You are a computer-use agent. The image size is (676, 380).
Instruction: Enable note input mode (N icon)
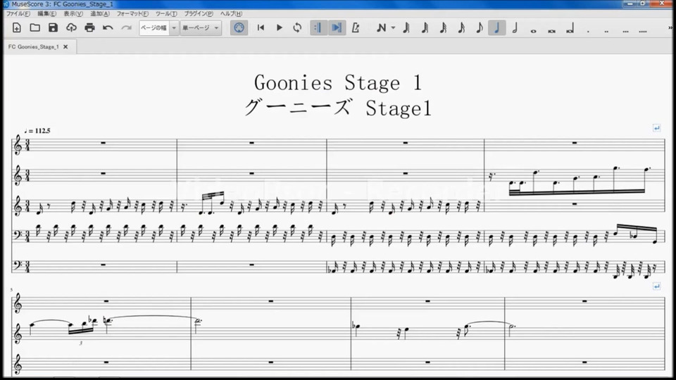pos(381,28)
